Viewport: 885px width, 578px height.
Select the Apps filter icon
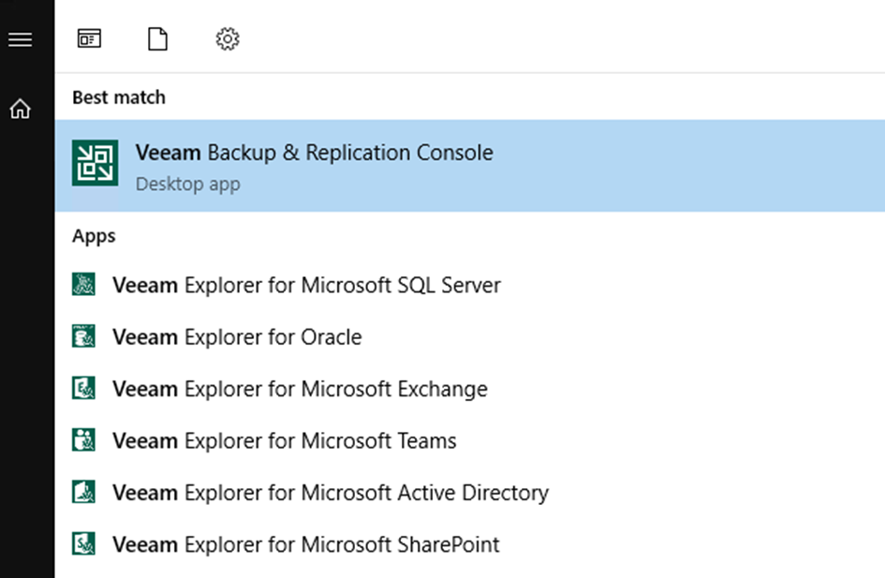89,39
